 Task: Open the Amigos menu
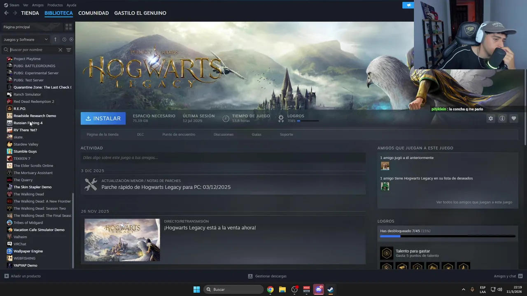[x=38, y=5]
